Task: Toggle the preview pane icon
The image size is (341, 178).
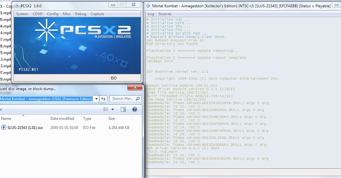Action: coord(123,109)
